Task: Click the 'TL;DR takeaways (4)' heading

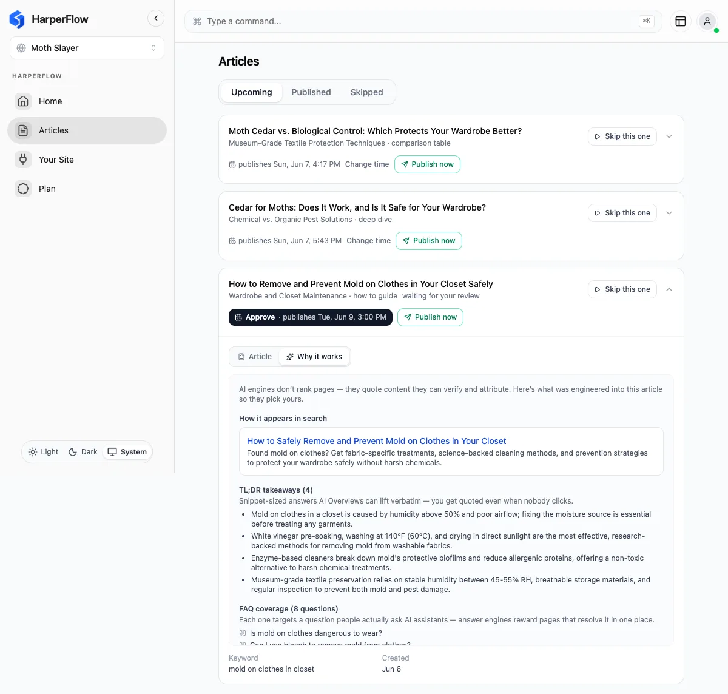Action: pyautogui.click(x=276, y=490)
